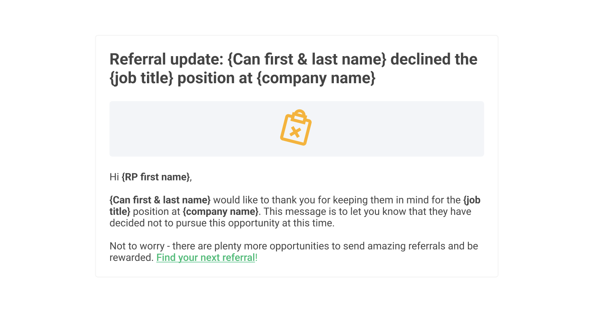591x315 pixels.
Task: Click the words 'declined the' in the heading
Action: point(434,59)
